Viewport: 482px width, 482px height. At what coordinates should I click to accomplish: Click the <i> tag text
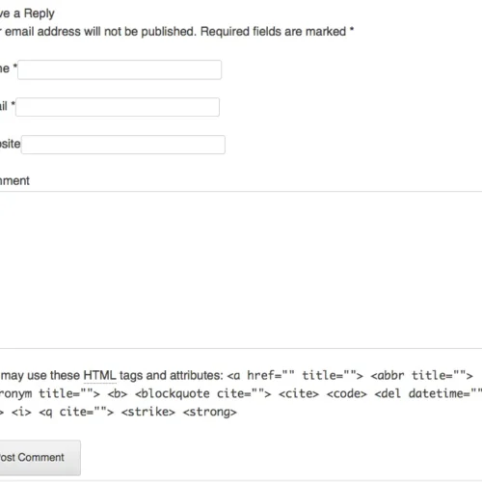pos(21,412)
